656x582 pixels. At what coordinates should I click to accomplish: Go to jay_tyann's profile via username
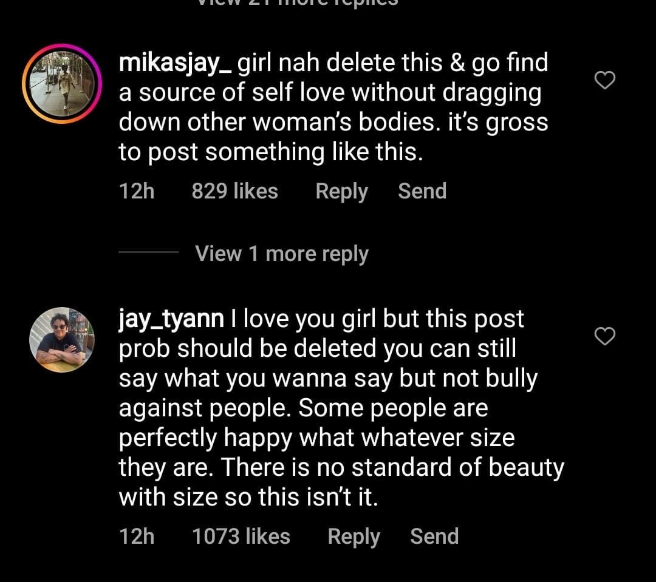click(x=171, y=319)
